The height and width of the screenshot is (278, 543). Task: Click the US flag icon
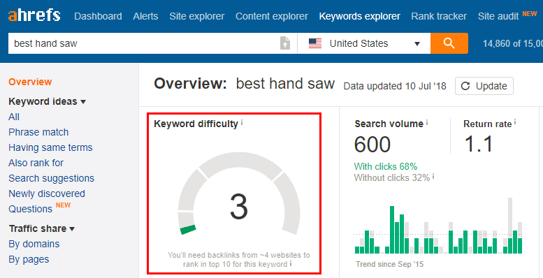[315, 43]
